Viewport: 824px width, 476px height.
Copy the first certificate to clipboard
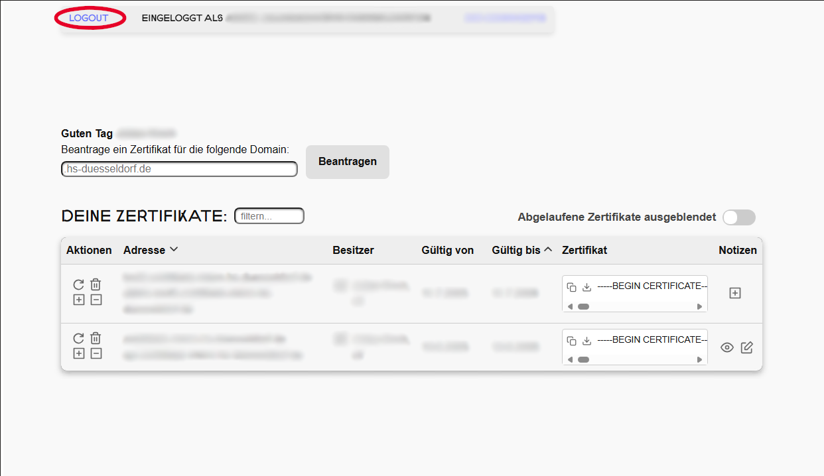pyautogui.click(x=571, y=287)
